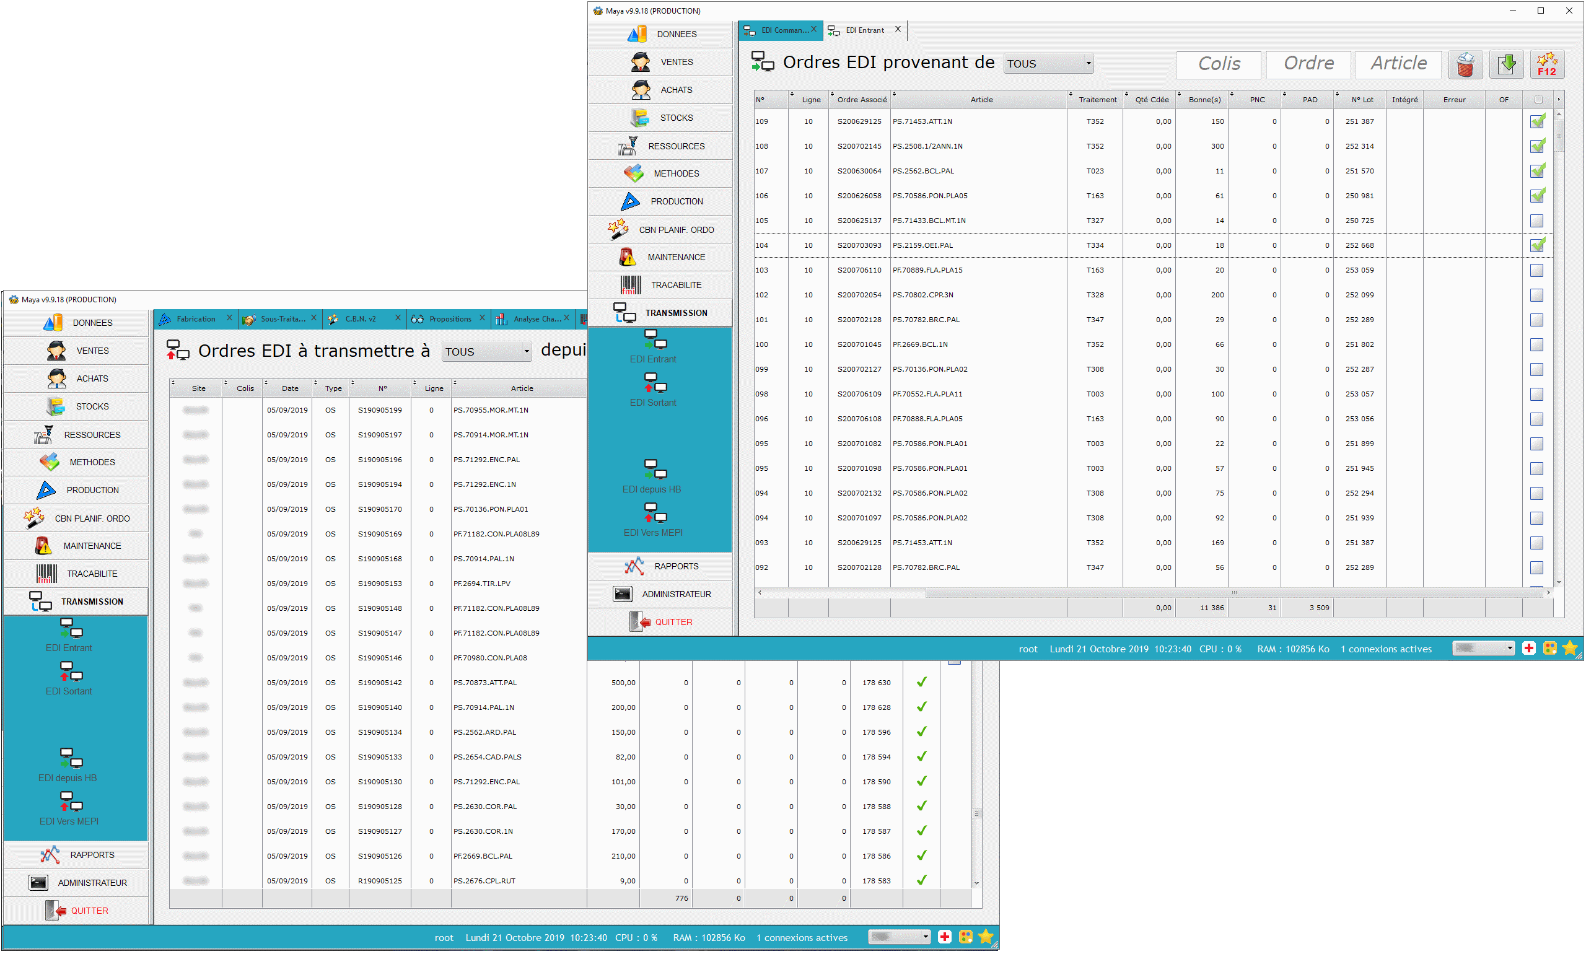
Task: Uncheck the checkbox for row 109
Action: 1537,121
